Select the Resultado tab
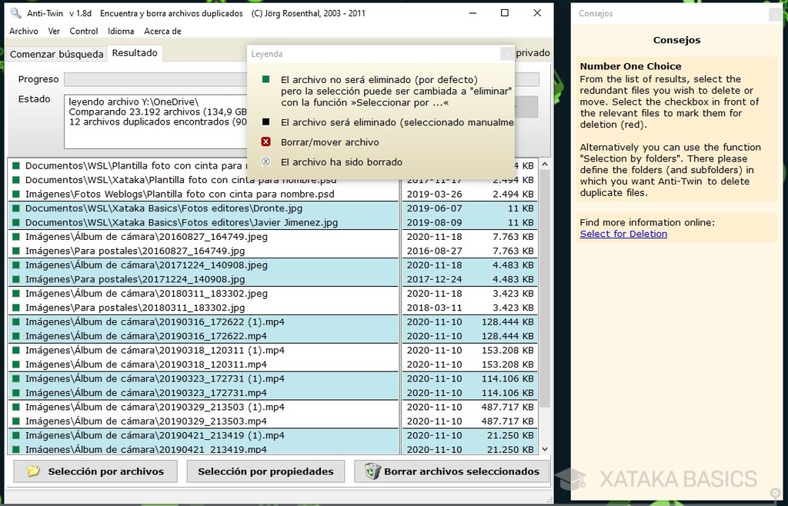 [135, 53]
